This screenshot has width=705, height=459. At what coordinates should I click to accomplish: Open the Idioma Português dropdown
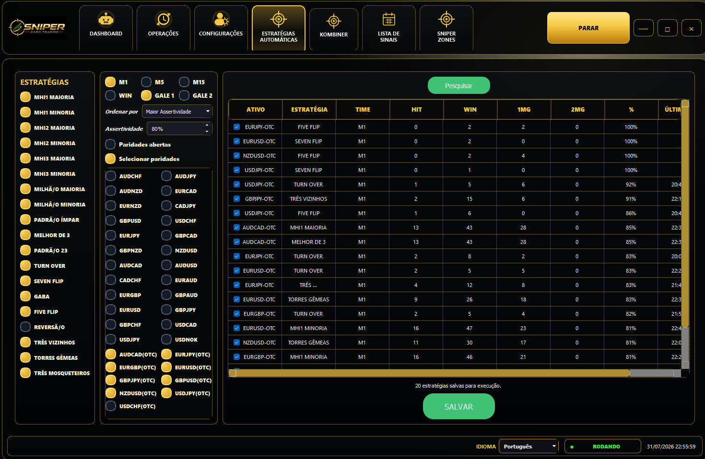coord(529,446)
